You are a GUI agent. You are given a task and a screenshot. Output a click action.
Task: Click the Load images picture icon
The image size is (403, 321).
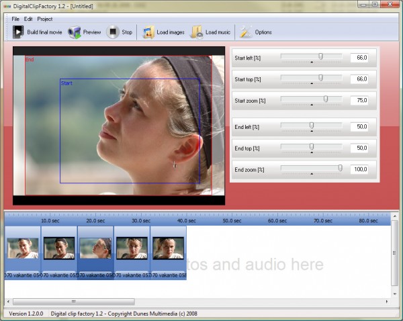pos(148,32)
